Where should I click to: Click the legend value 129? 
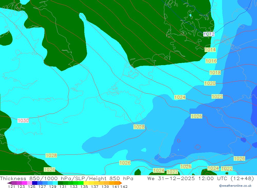coord(53,186)
